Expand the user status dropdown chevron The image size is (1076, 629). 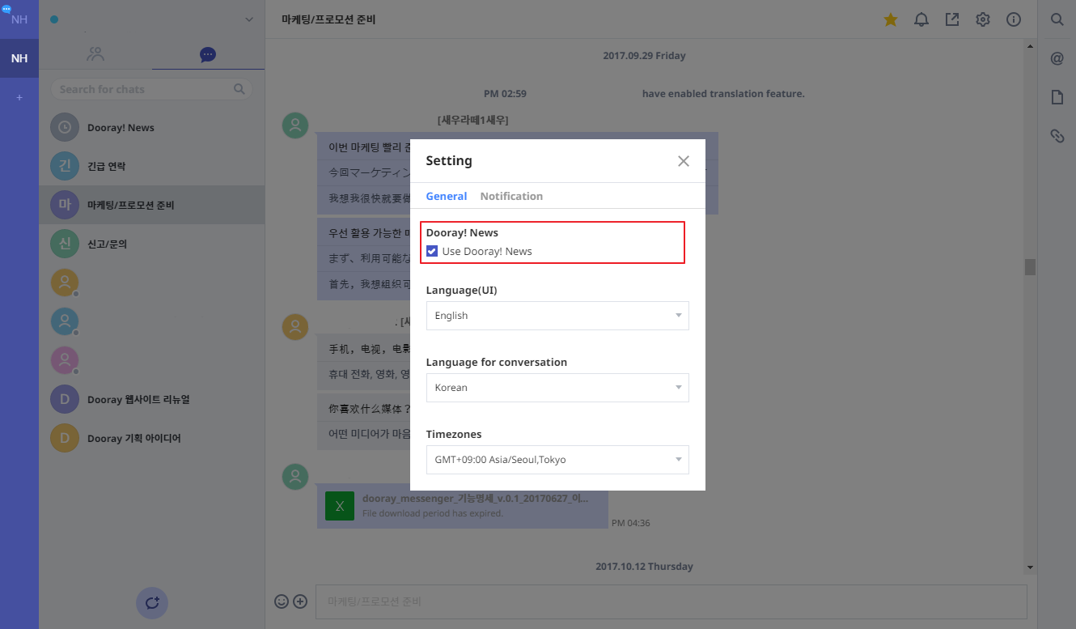[248, 19]
